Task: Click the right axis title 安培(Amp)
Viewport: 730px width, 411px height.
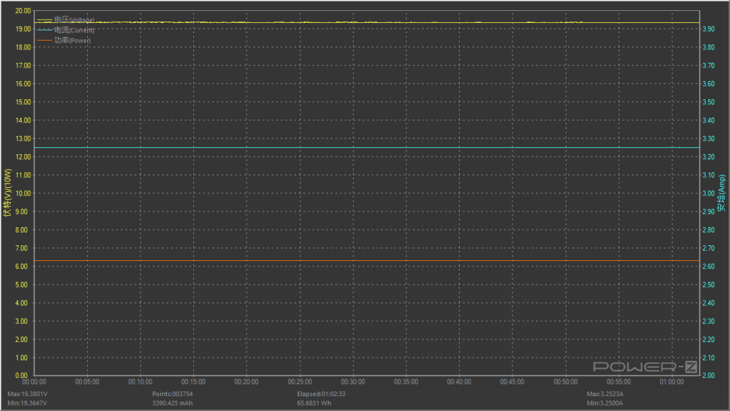Action: [722, 193]
